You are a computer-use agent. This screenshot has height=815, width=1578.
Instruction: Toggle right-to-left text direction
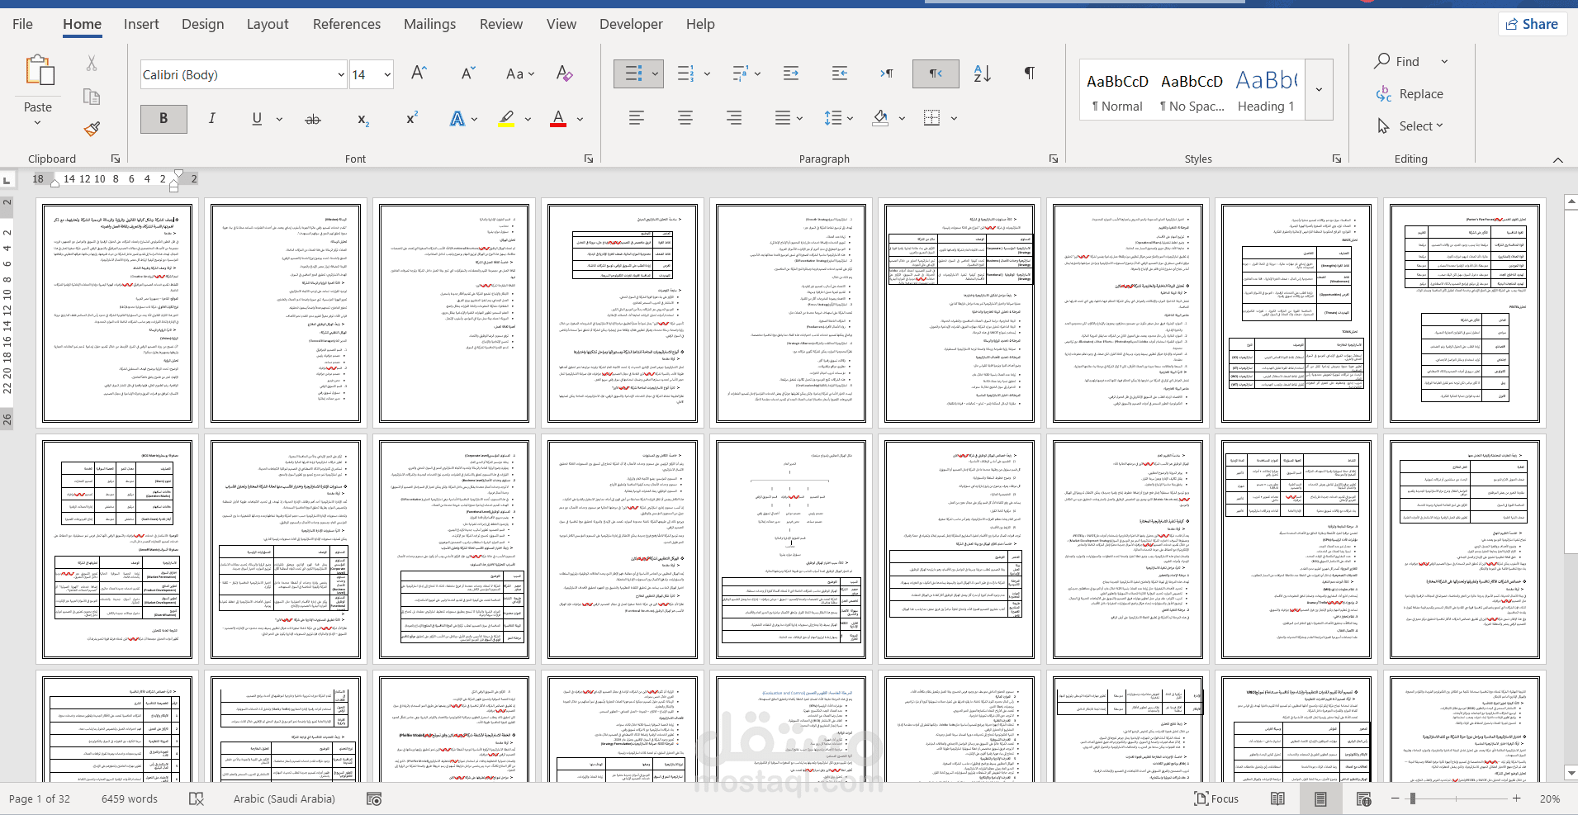click(936, 73)
